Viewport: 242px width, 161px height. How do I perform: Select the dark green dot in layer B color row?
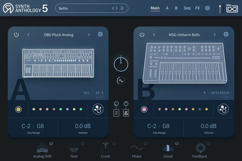click(x=200, y=109)
